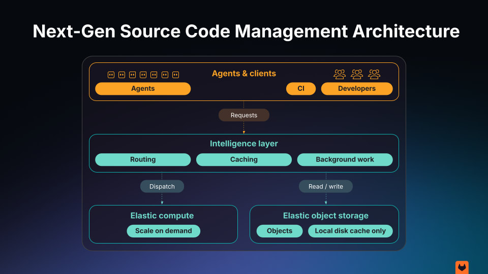Click the Read / write label

(x=326, y=186)
